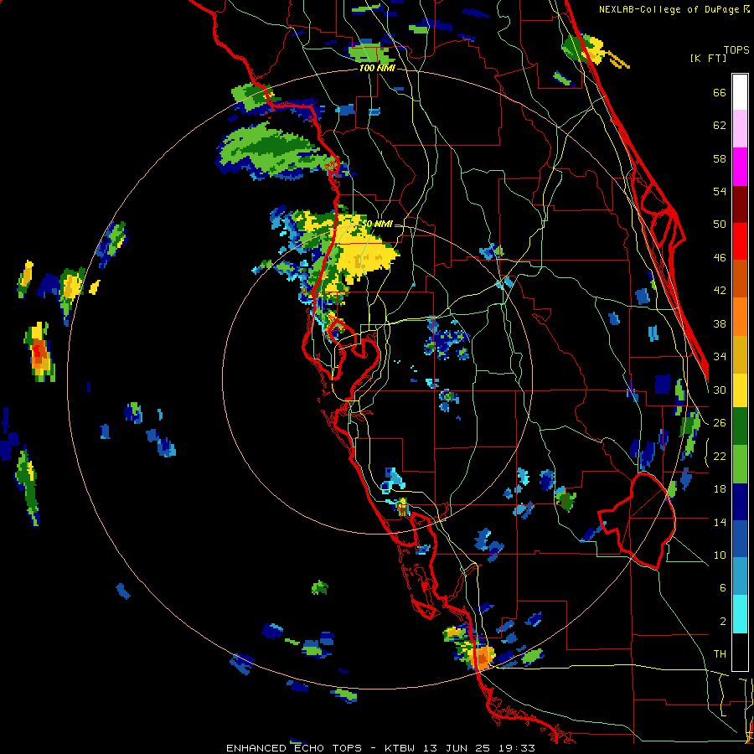
Task: Click the light green legend swatch
Action: pos(740,464)
